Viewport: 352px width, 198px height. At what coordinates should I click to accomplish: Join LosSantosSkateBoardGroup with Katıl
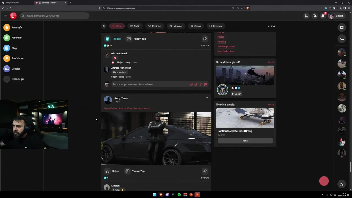(245, 141)
